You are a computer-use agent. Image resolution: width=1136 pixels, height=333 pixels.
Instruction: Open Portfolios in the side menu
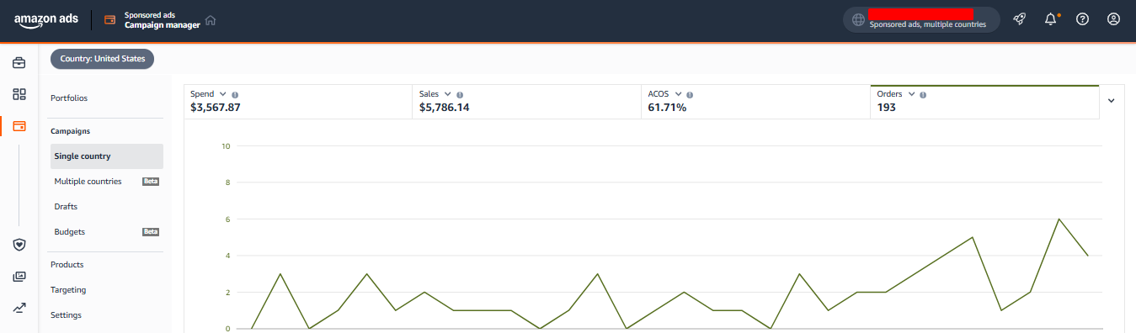tap(69, 98)
